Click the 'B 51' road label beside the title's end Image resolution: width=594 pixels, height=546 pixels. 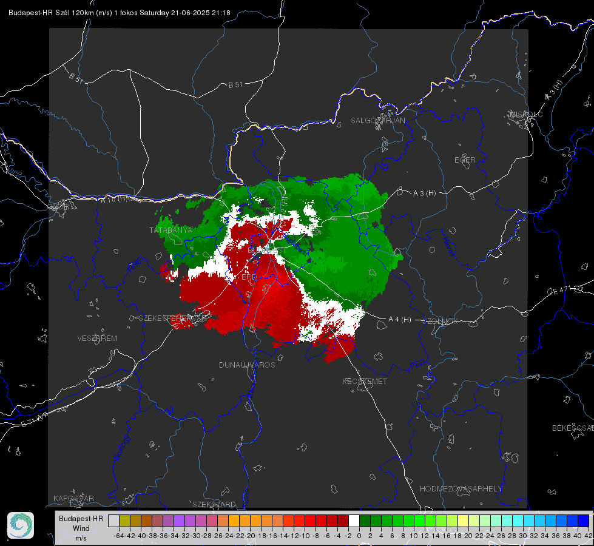click(x=235, y=85)
